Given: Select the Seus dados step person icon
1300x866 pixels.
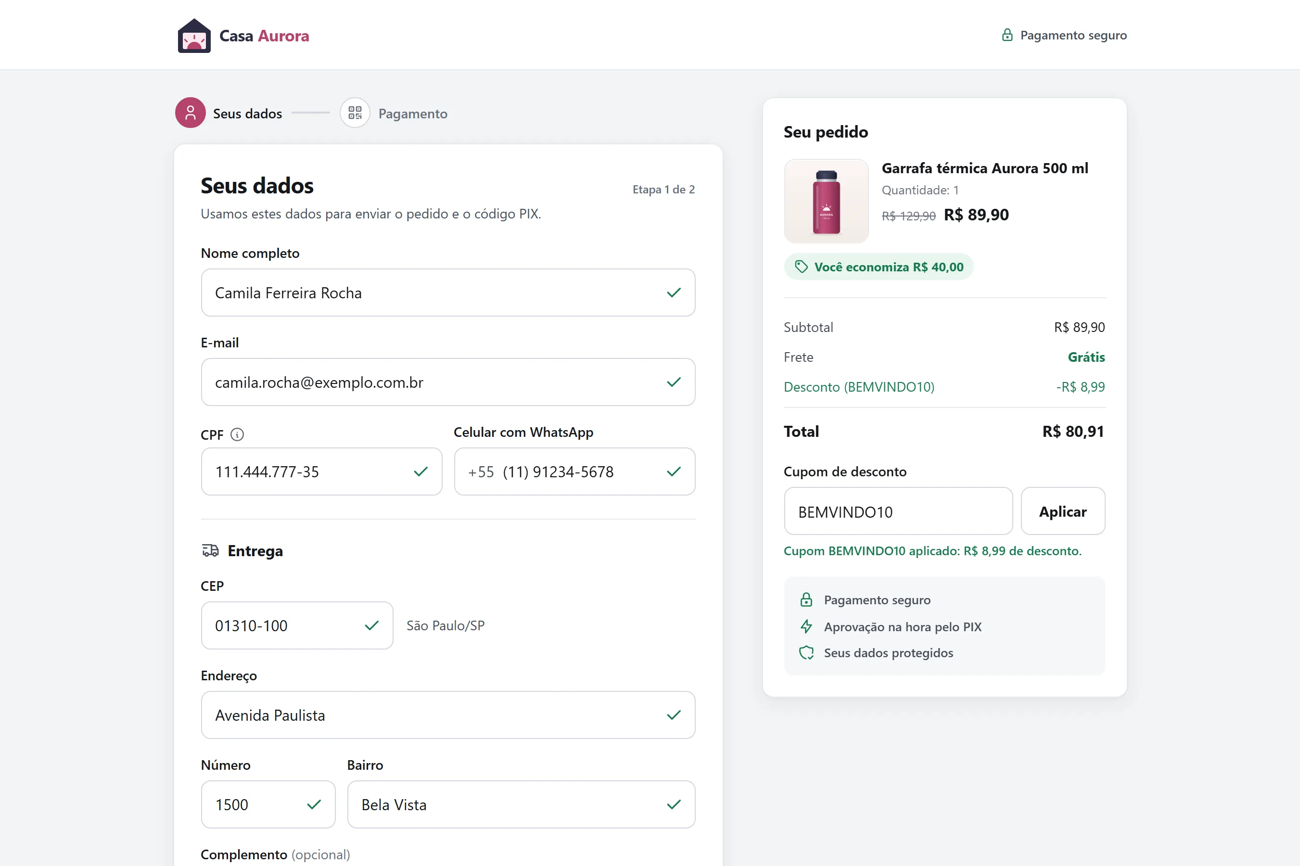Looking at the screenshot, I should point(191,113).
